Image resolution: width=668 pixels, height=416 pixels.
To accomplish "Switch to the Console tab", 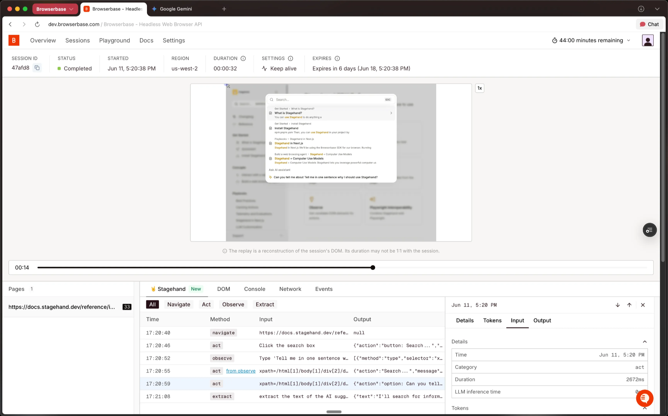I will (255, 289).
